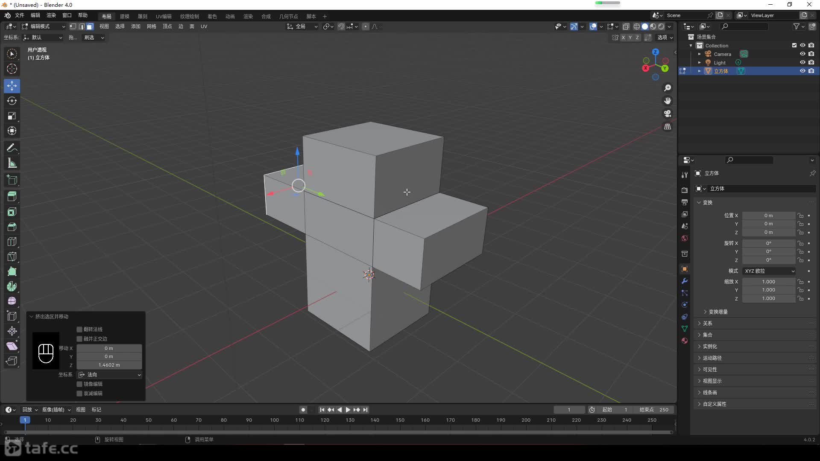Enable 翻转法线 checkbox

pyautogui.click(x=79, y=329)
